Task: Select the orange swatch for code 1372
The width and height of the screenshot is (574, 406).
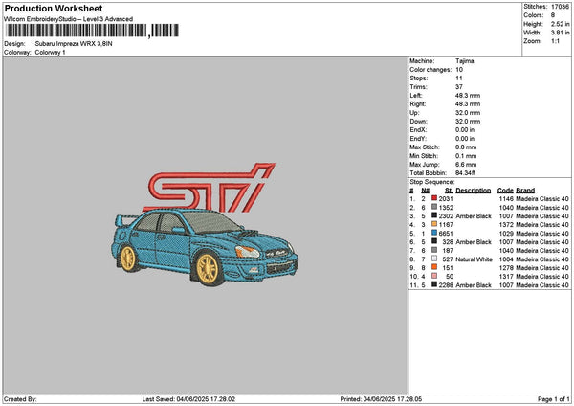Action: [x=434, y=224]
